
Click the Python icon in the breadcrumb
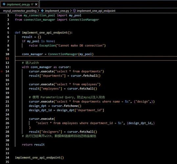point(42,11)
